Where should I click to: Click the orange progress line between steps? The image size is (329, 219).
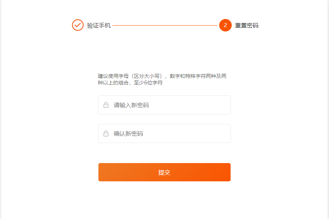click(x=165, y=25)
